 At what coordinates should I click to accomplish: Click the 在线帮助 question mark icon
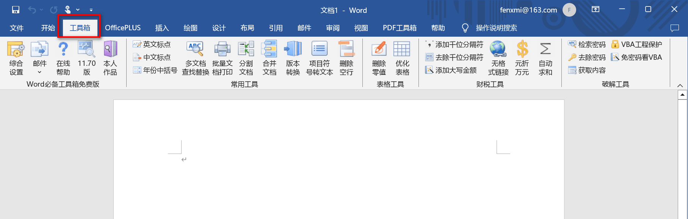[x=63, y=58]
